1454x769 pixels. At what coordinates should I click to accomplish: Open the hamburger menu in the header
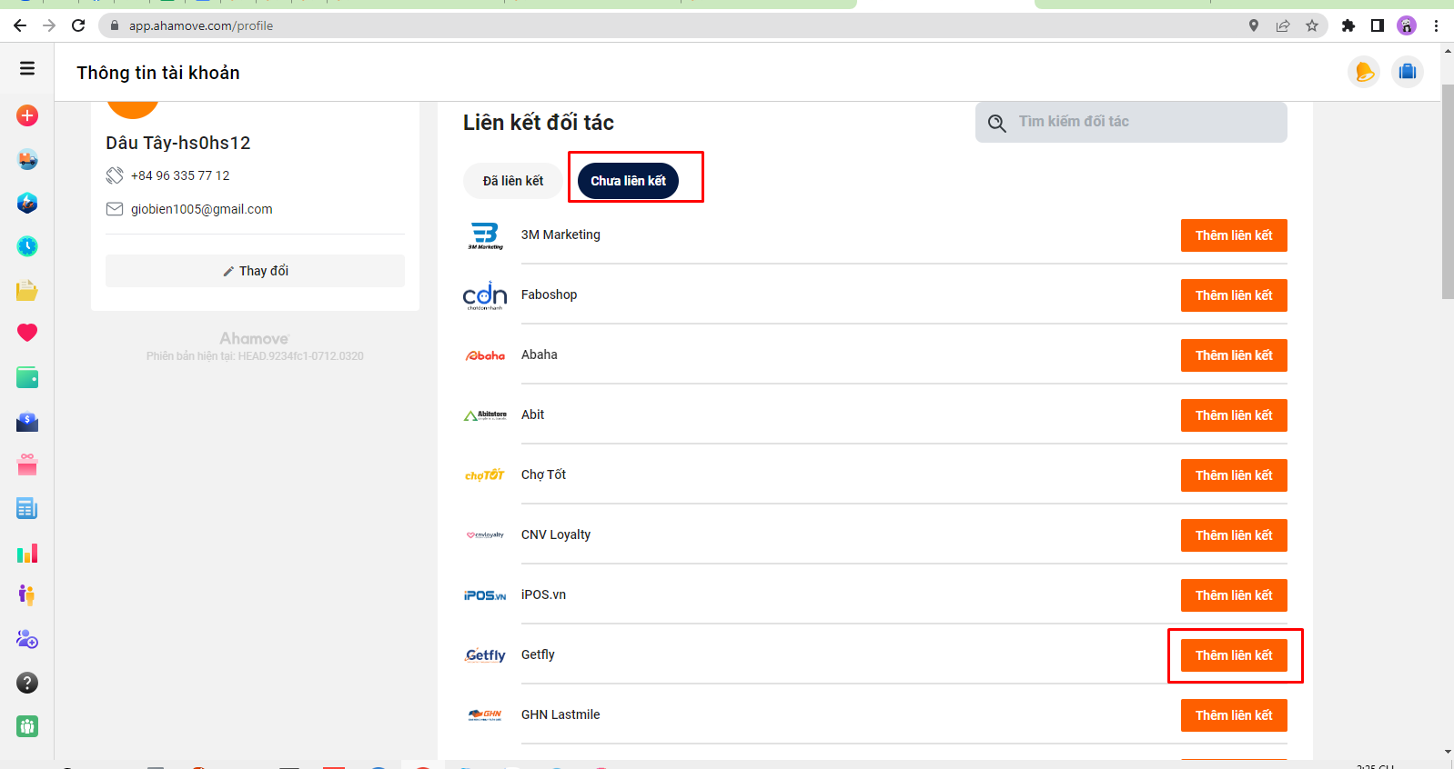27,68
